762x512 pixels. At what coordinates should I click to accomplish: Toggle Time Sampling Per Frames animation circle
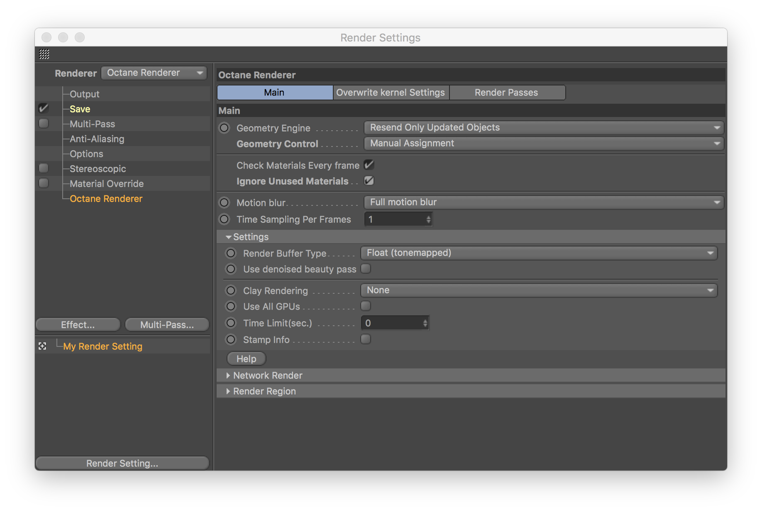point(224,219)
